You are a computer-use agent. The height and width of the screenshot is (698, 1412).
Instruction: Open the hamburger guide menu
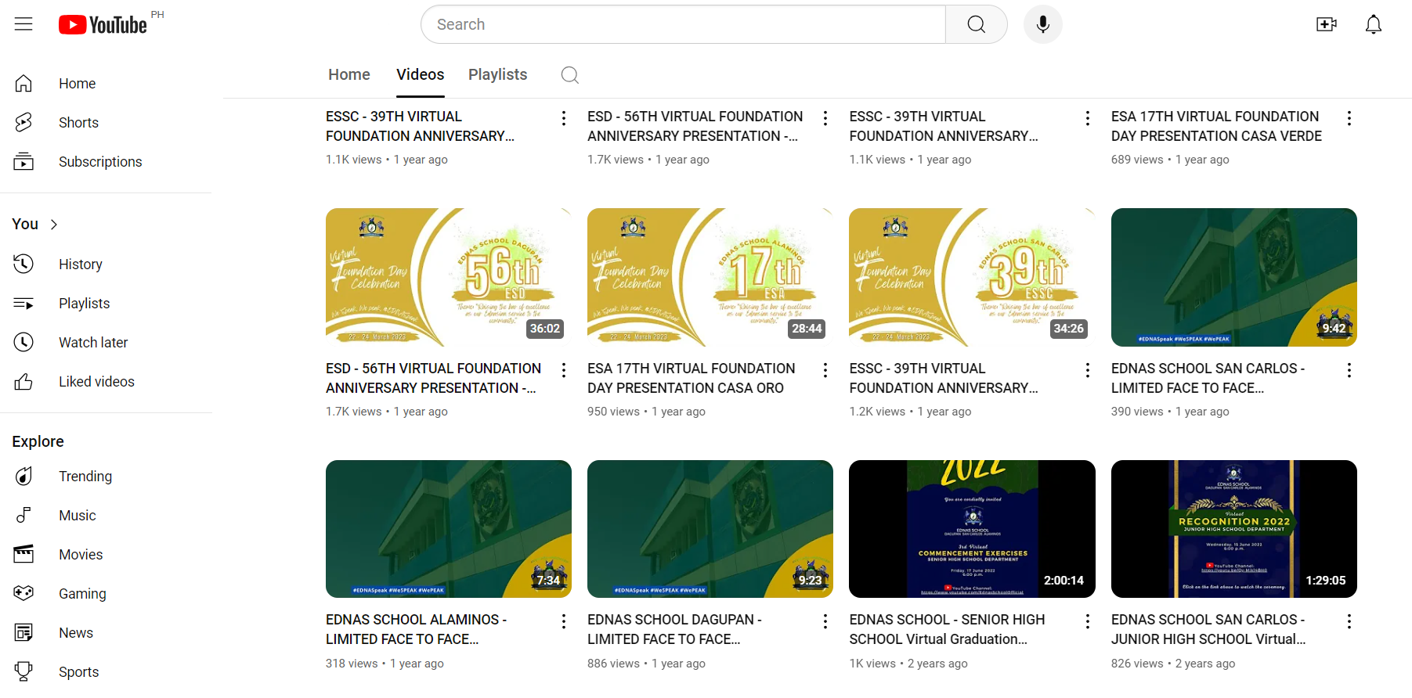[x=23, y=24]
